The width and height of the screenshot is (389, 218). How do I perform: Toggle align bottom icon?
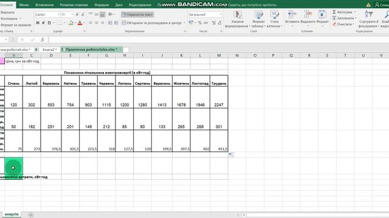pos(102,15)
